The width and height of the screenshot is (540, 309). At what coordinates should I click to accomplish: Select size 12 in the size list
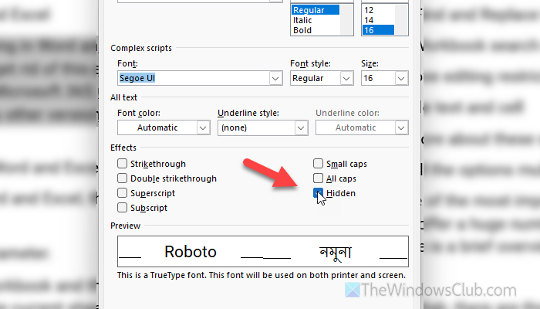(378, 10)
